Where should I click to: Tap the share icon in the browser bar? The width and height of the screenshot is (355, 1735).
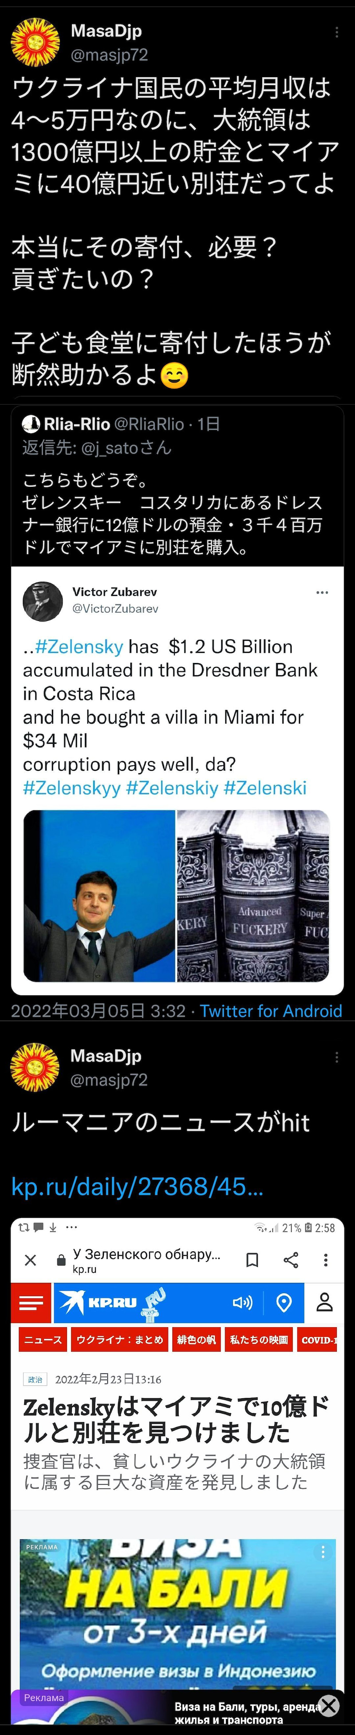(291, 1260)
